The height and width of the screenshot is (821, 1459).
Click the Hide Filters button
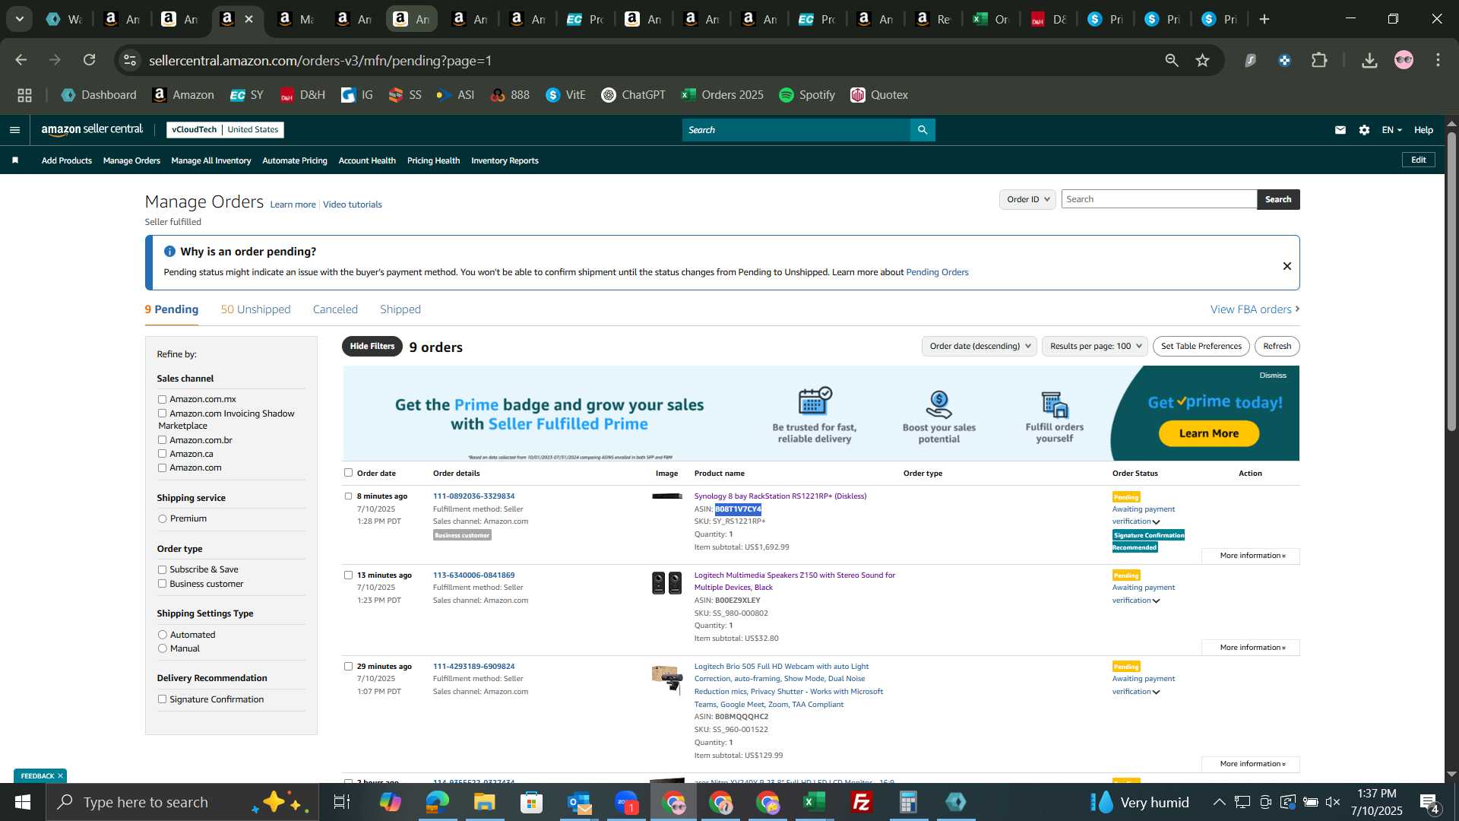(372, 347)
